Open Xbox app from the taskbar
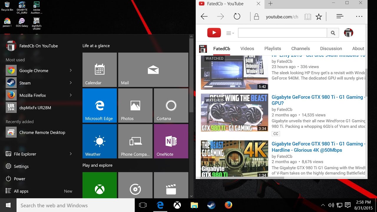Image resolution: width=377 pixels, height=212 pixels. 177,205
